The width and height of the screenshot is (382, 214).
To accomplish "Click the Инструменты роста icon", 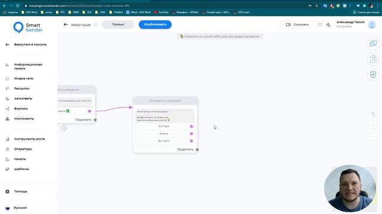I will [7, 139].
